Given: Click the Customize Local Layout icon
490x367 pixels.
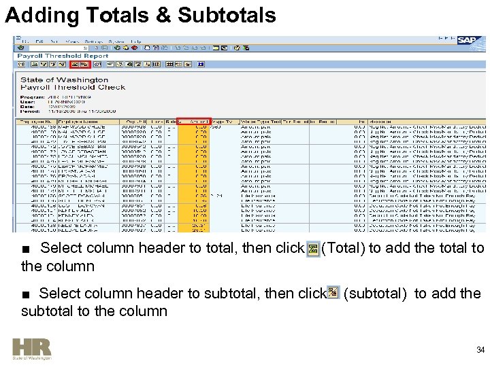Looking at the screenshot, I should 246,48.
